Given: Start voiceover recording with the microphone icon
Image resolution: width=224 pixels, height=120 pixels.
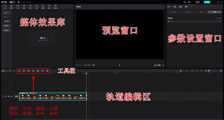Looking at the screenshot, I should [x=181, y=71].
